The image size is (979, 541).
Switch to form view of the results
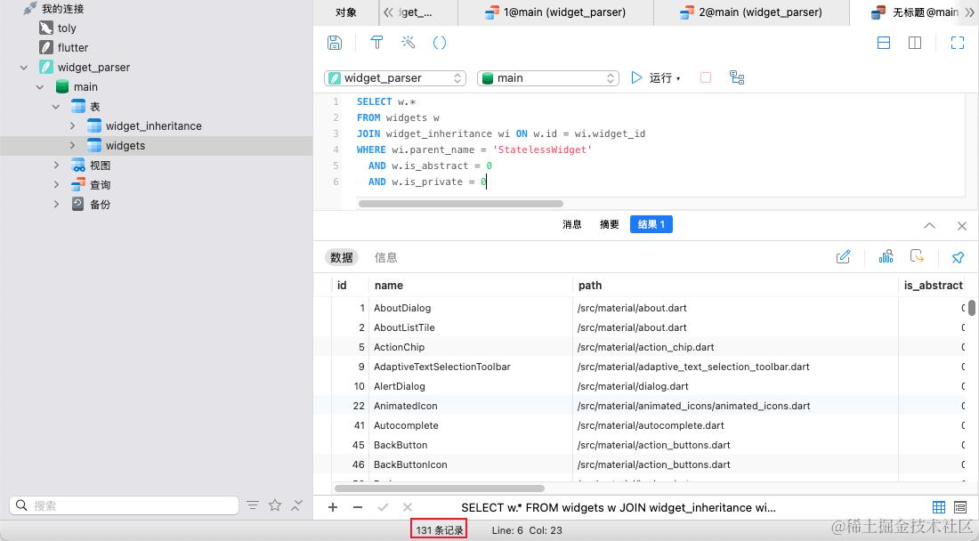(960, 507)
